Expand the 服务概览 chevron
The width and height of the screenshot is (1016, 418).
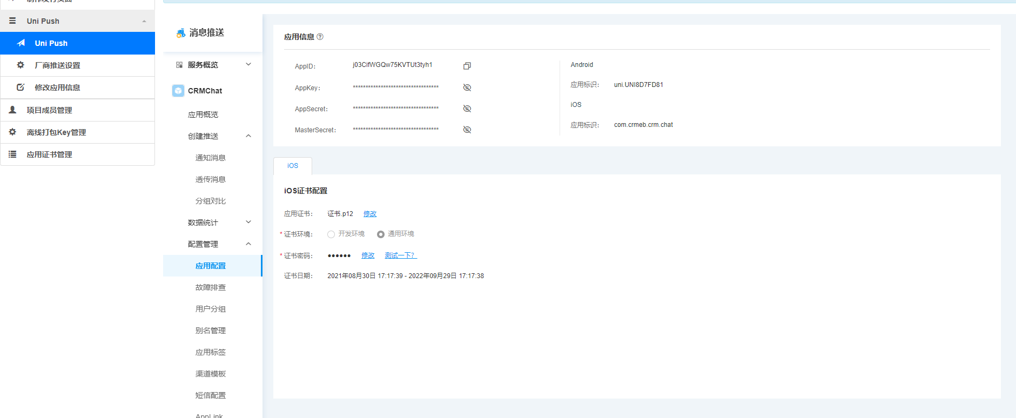(x=248, y=64)
